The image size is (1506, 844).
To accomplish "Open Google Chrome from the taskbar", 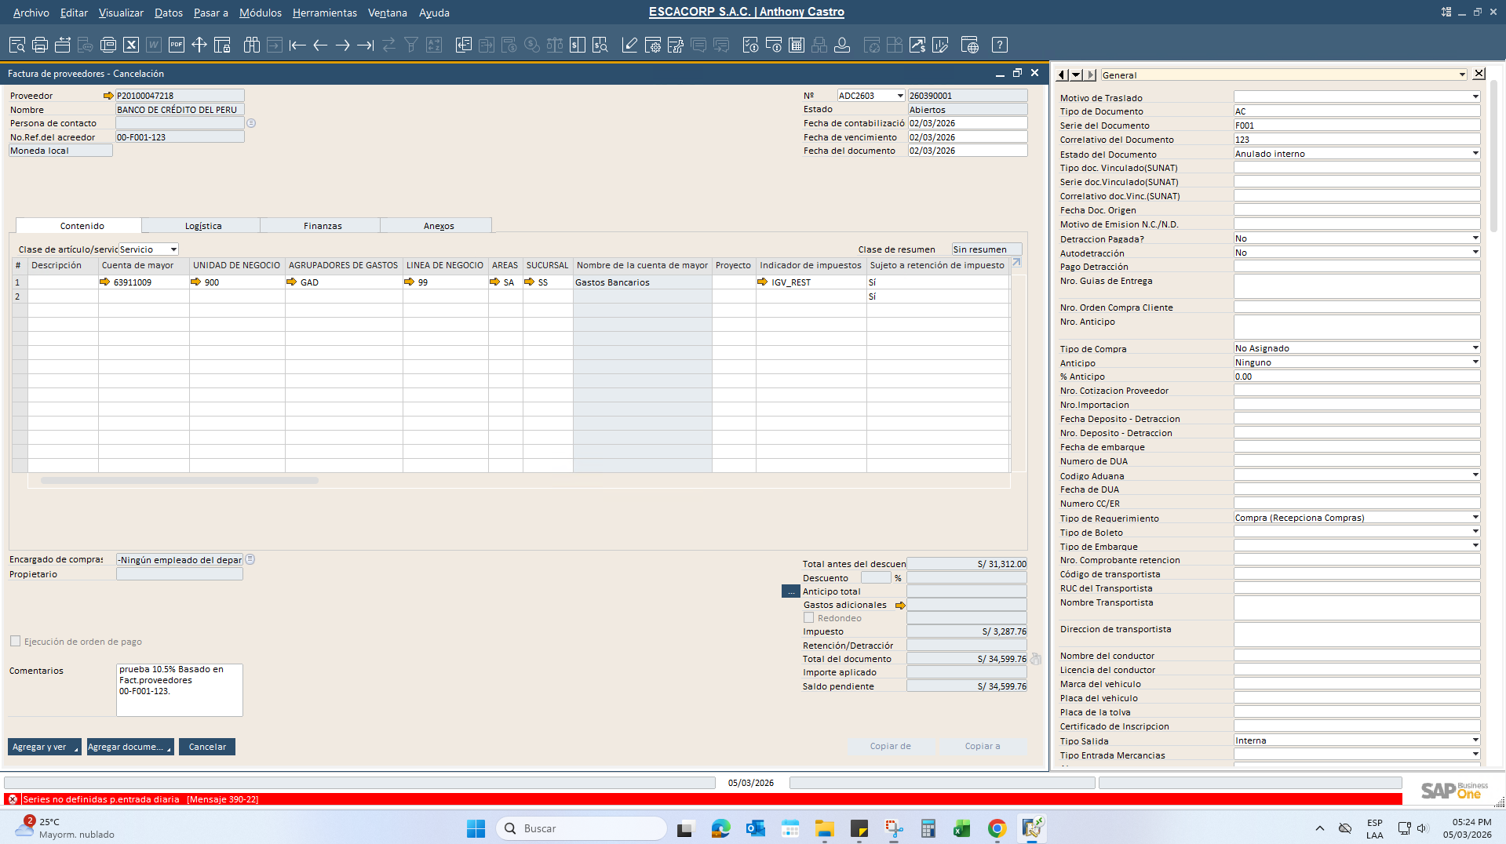I will [997, 828].
